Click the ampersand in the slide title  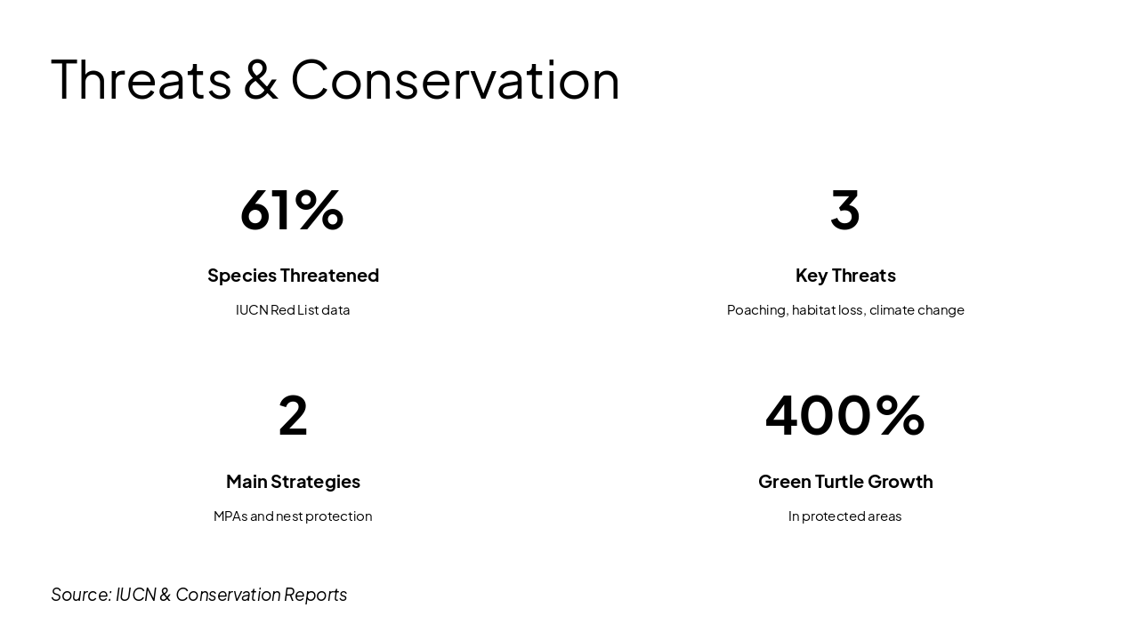(260, 80)
